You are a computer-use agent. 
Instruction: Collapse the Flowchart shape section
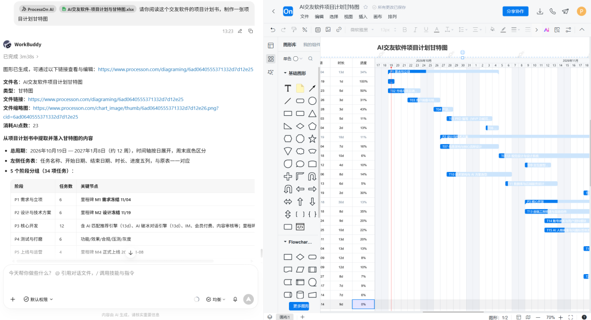pyautogui.click(x=285, y=242)
